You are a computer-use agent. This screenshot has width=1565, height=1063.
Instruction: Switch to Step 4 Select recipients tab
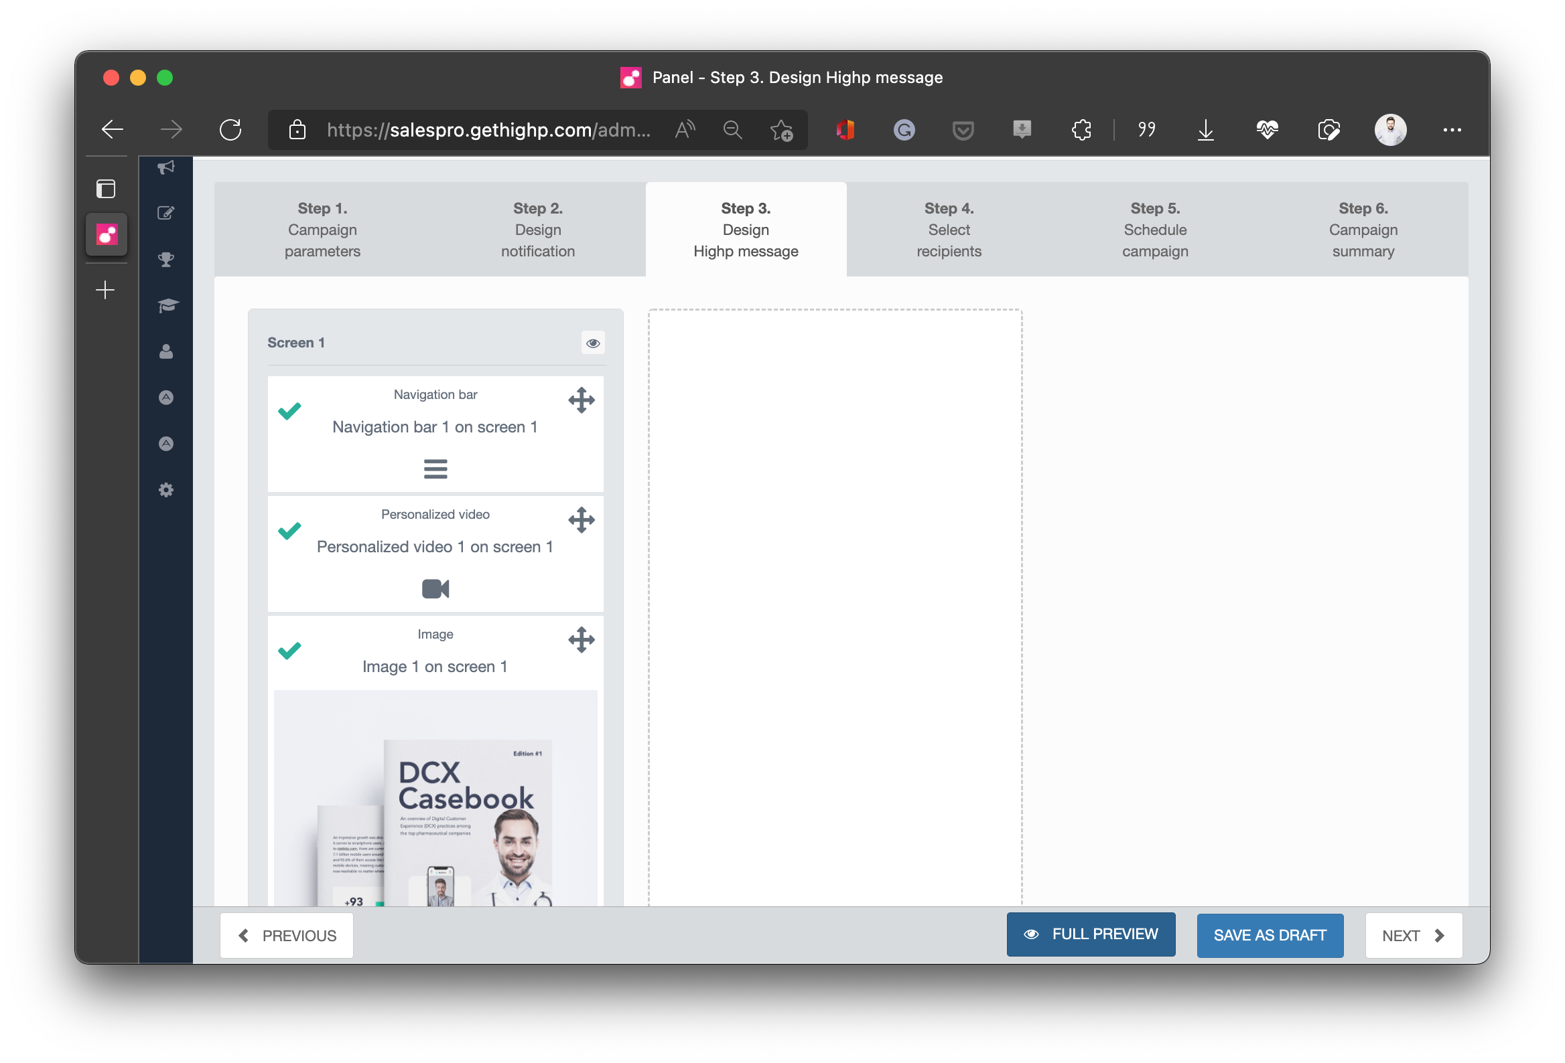tap(948, 230)
